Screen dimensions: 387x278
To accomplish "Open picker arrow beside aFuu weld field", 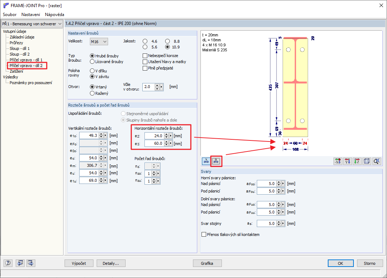I will [x=283, y=212].
